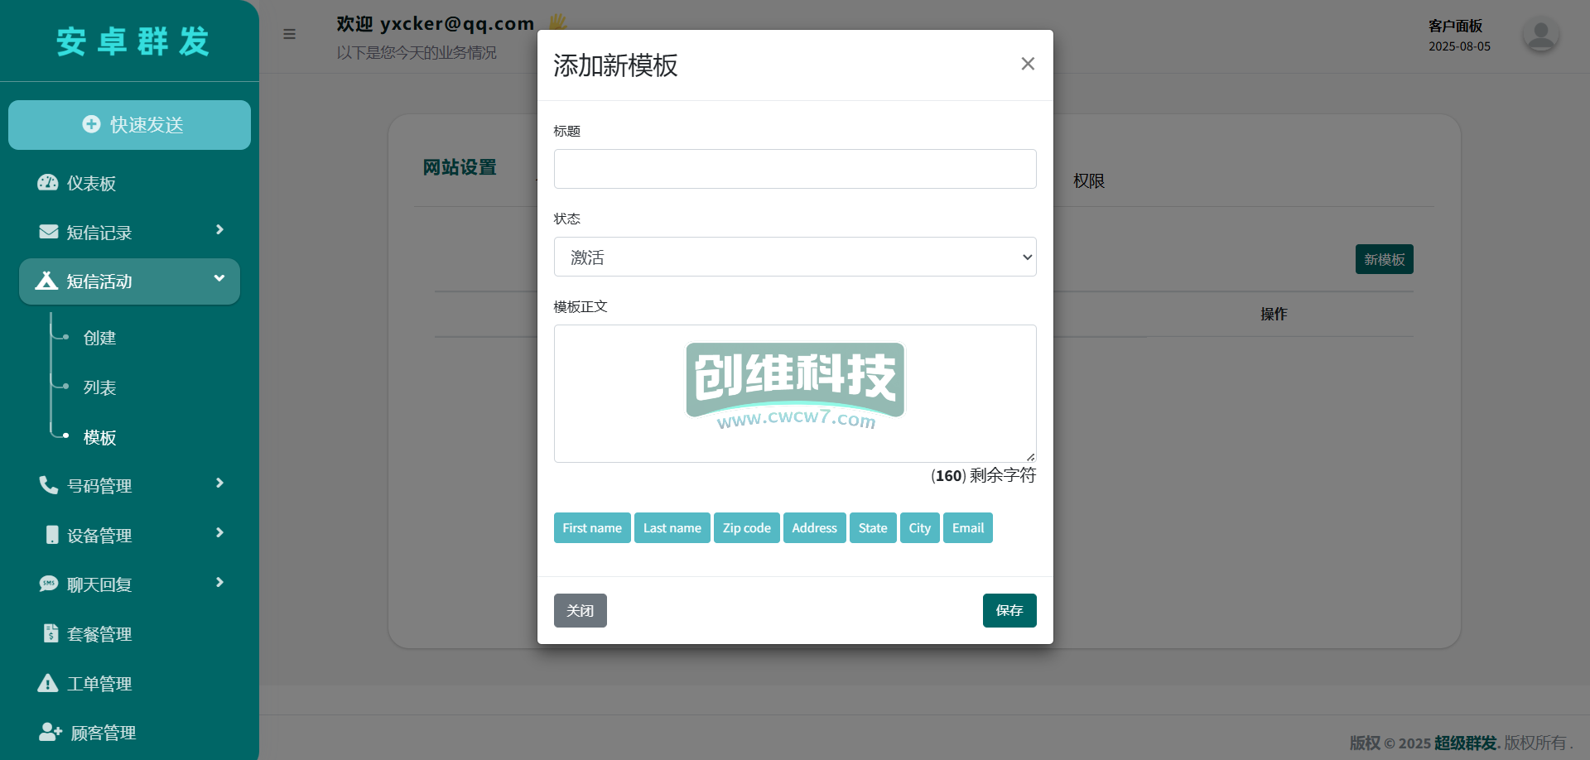
Task: Click the envelope icon for 短信记录
Action: (49, 232)
